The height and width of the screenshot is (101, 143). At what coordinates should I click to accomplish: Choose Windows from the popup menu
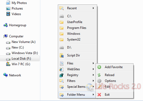(77, 34)
